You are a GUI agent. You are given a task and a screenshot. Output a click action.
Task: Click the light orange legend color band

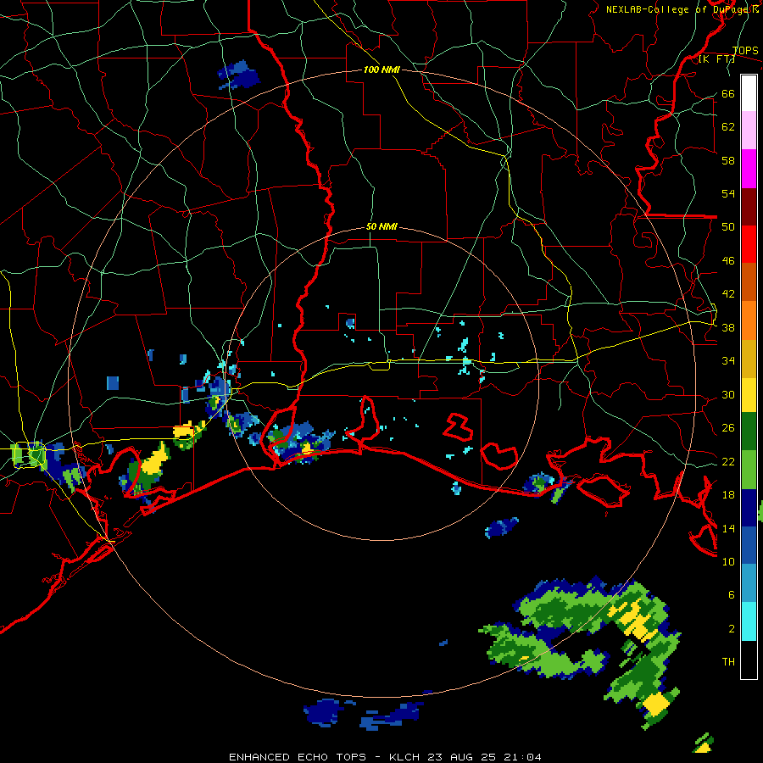click(749, 320)
